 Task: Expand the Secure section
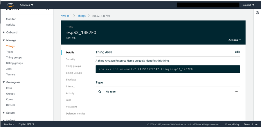point(9,113)
